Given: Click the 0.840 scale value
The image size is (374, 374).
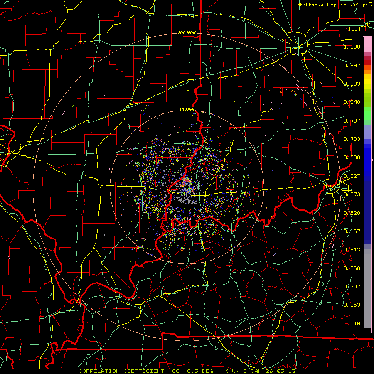Looking at the screenshot, I should point(352,102).
